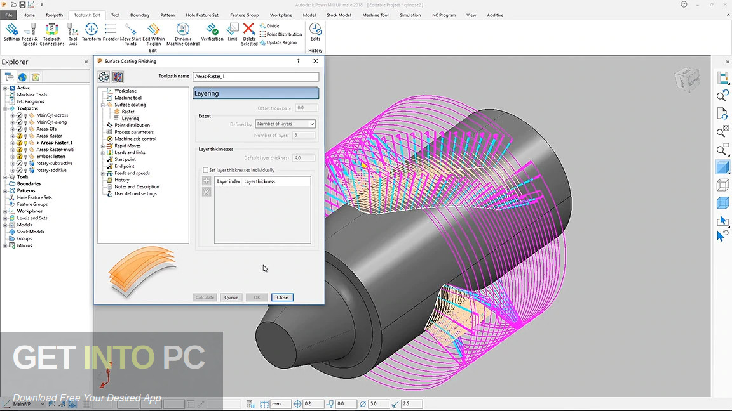Open Dynamic Machine Control
Viewport: 732px width, 411px height.
pyautogui.click(x=183, y=34)
